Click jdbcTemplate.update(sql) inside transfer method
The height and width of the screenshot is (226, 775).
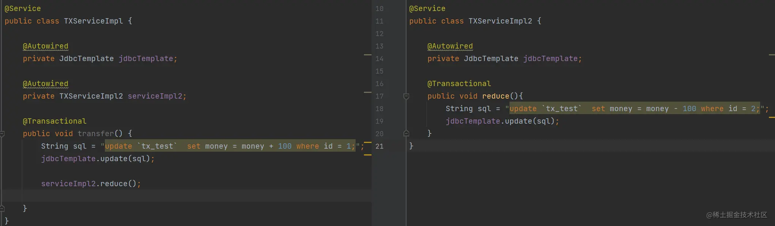[98, 159]
